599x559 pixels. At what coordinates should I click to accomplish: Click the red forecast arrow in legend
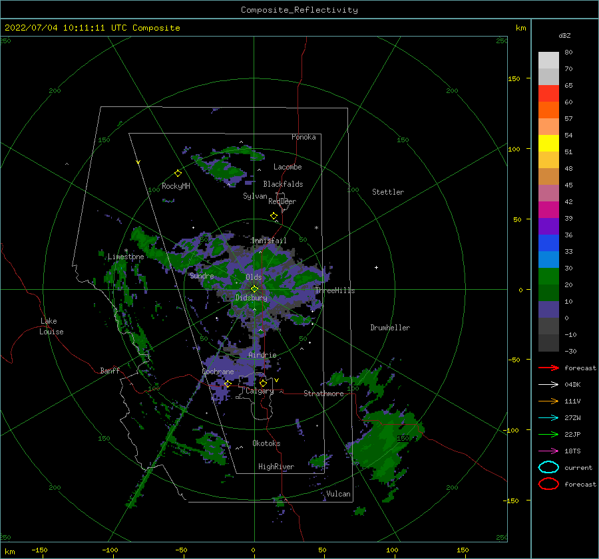click(548, 368)
